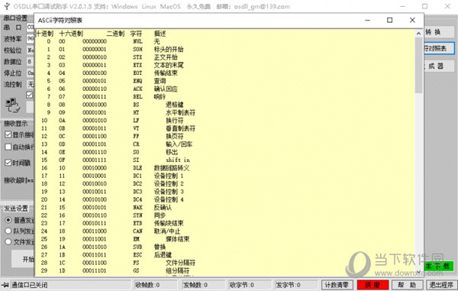The width and height of the screenshot is (458, 291).
Task: Click the 描述 column header
Action: [x=160, y=34]
